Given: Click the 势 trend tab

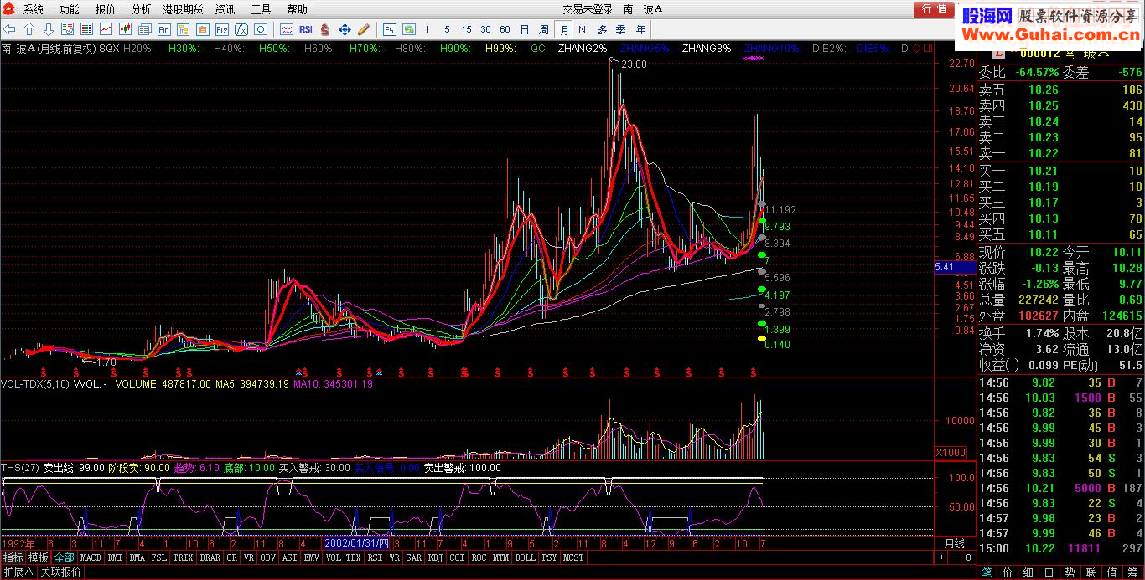Looking at the screenshot, I should tap(1070, 572).
